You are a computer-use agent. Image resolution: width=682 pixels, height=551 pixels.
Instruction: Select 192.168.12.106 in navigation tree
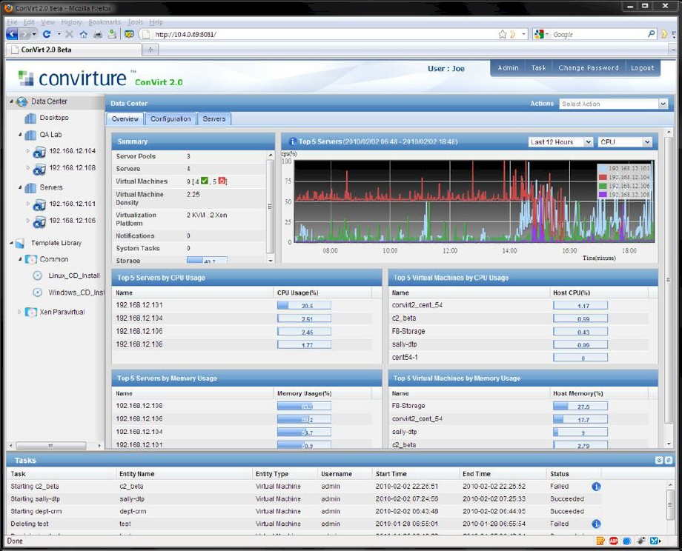72,221
